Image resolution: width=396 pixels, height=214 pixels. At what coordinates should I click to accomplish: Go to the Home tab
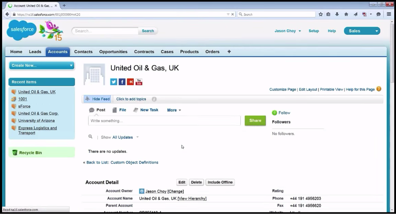pos(16,51)
